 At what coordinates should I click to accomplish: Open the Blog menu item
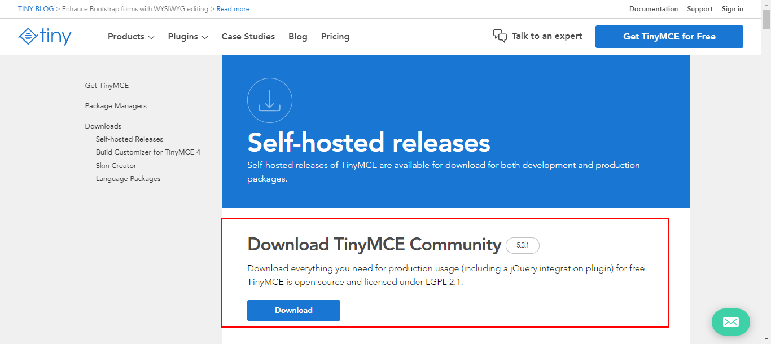pyautogui.click(x=297, y=36)
